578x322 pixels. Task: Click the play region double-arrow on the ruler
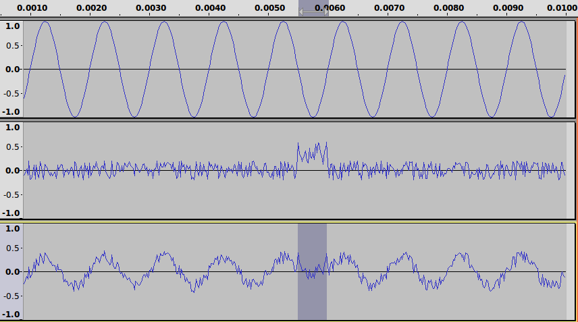[x=313, y=11]
